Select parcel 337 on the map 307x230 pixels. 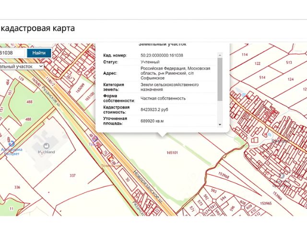click(72, 176)
